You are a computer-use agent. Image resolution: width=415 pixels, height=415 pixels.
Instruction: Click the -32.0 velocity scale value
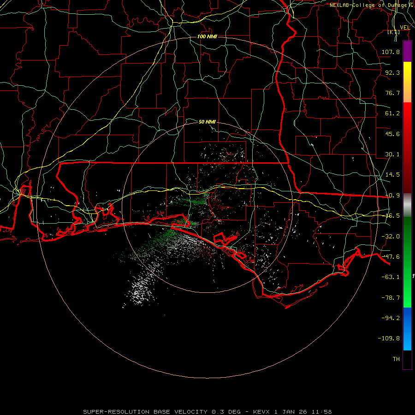point(391,237)
